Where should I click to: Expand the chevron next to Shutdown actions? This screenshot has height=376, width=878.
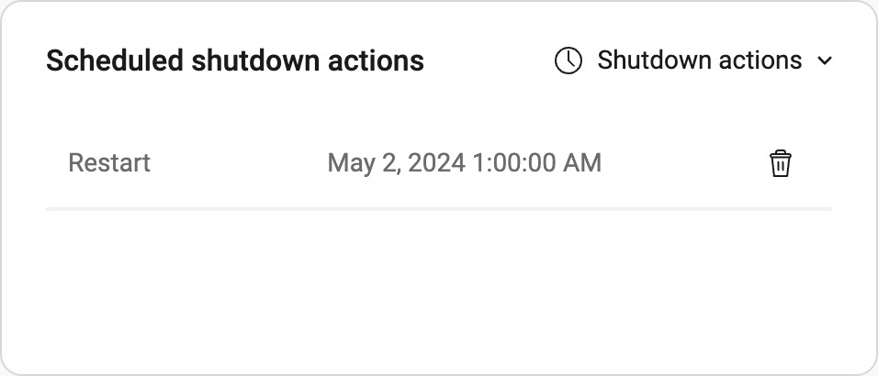click(x=825, y=61)
